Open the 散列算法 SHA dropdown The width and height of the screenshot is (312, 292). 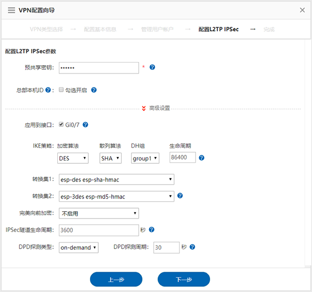click(x=110, y=158)
